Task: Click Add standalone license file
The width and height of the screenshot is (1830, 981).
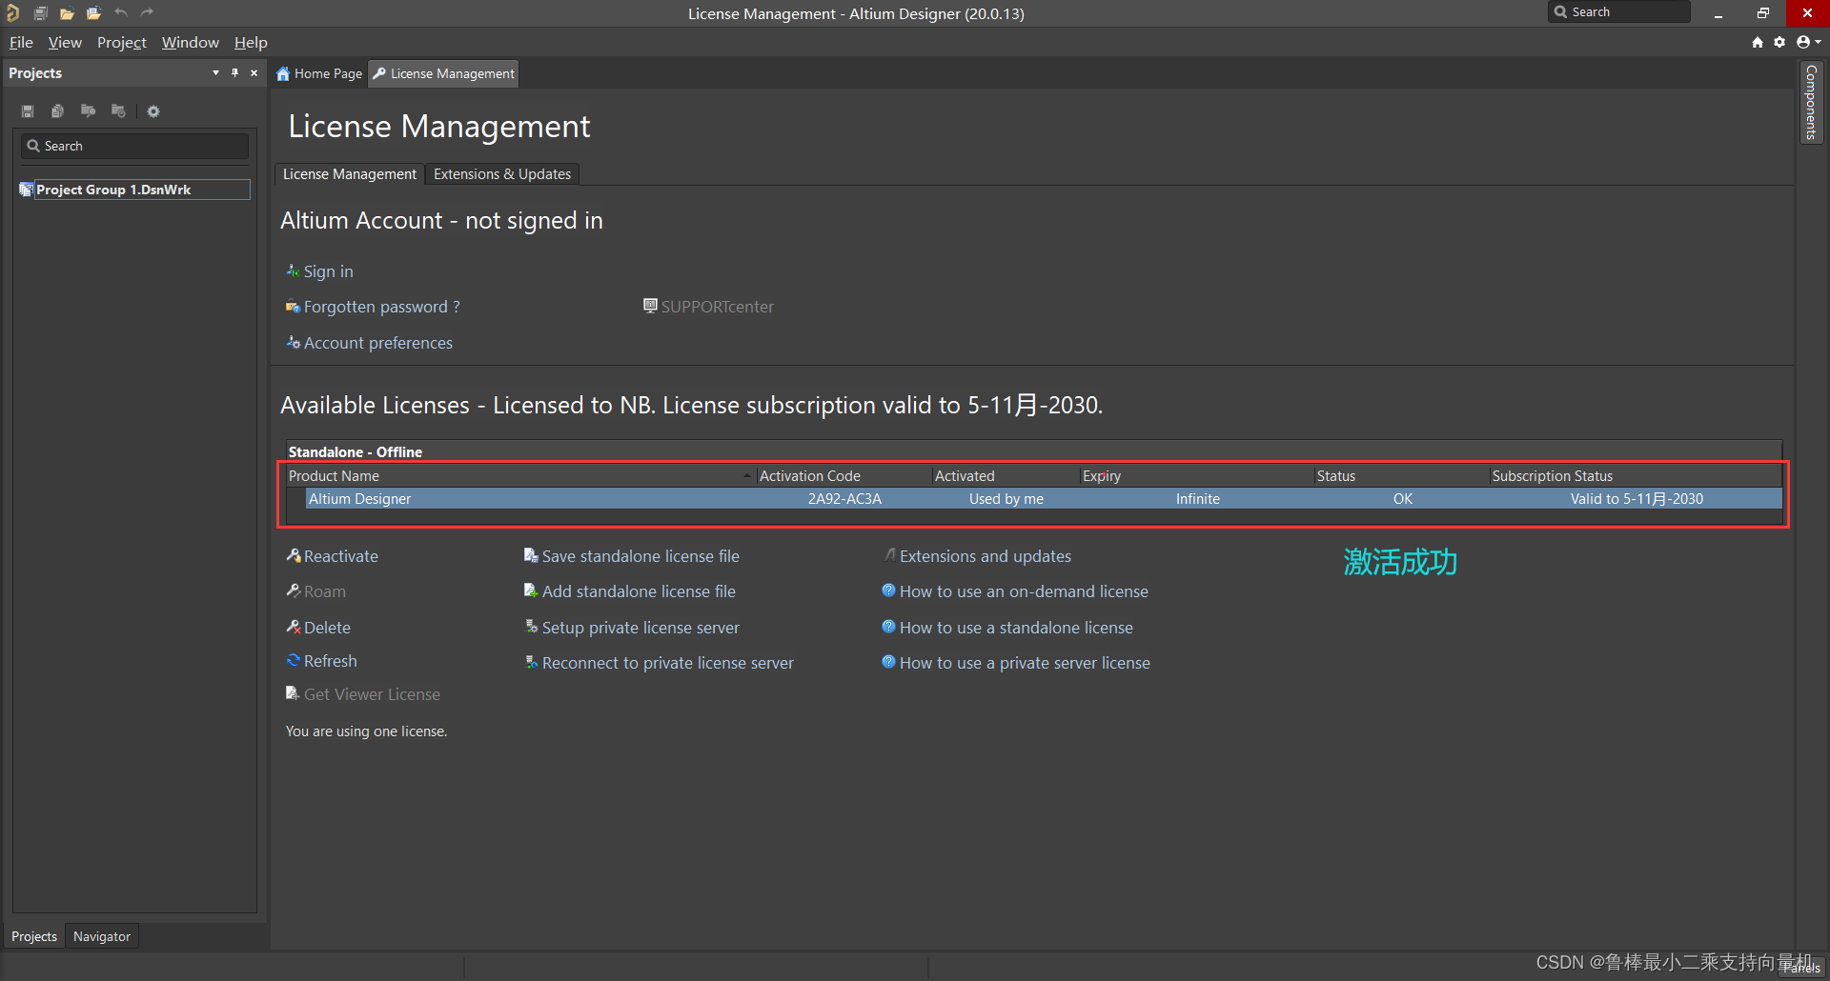Action: point(638,591)
